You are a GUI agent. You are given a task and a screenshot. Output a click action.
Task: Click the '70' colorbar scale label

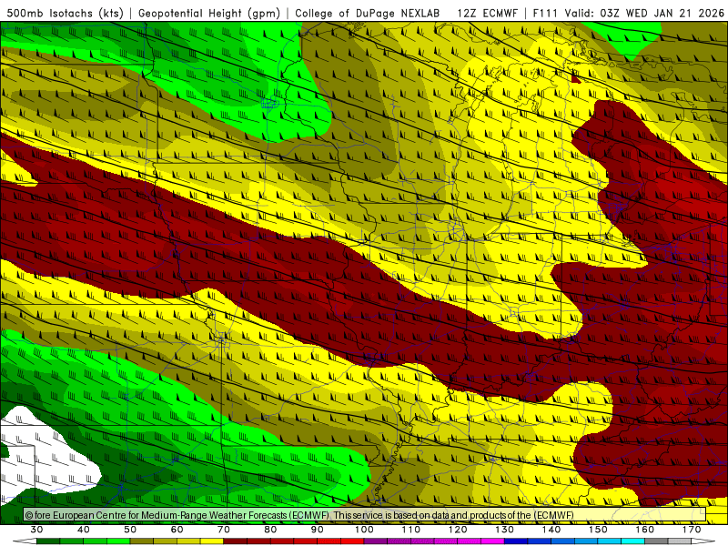224,530
